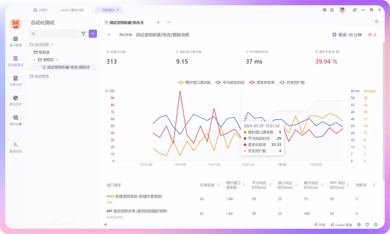Open 项目设置 sidebar icon
The width and height of the screenshot is (390, 234).
(x=16, y=120)
